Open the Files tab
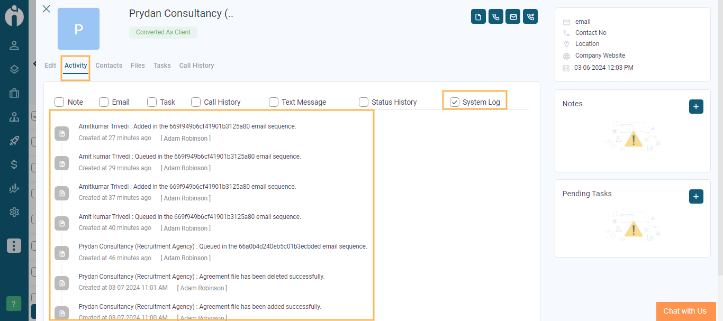 tap(138, 66)
